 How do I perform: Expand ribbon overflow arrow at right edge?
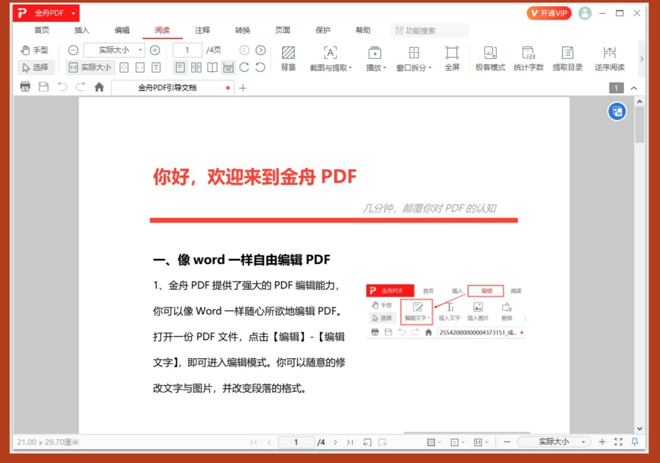[x=642, y=59]
